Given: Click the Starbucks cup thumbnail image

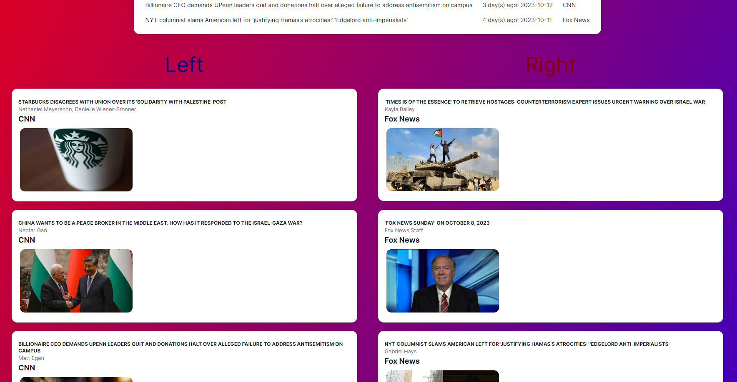Looking at the screenshot, I should 76,160.
